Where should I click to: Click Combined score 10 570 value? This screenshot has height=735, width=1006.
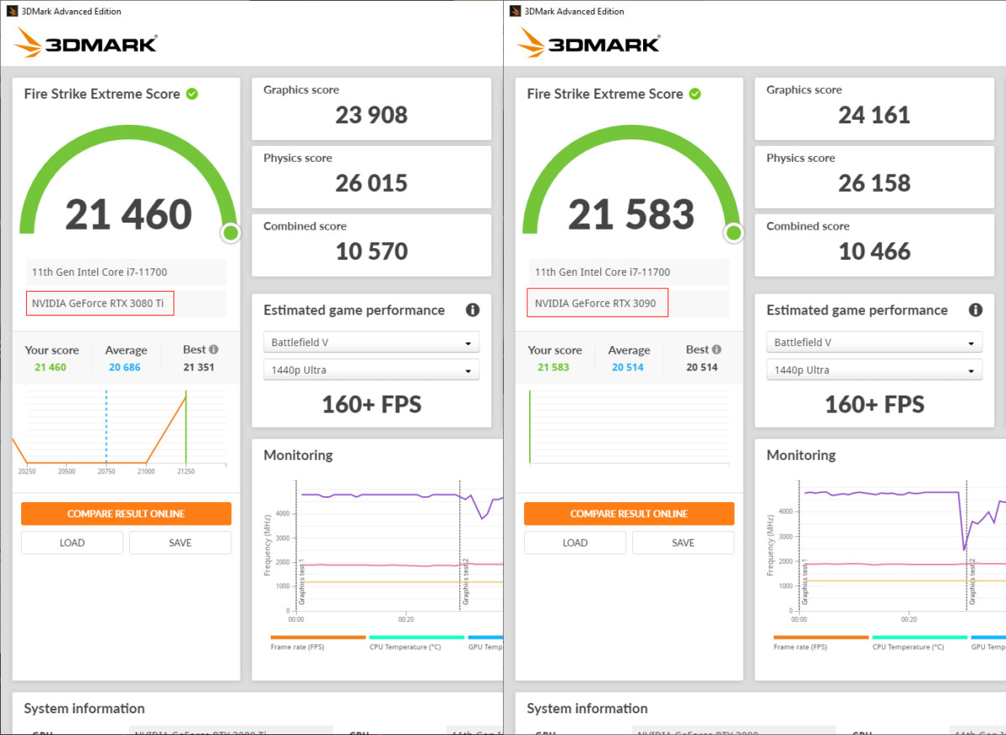tap(371, 251)
